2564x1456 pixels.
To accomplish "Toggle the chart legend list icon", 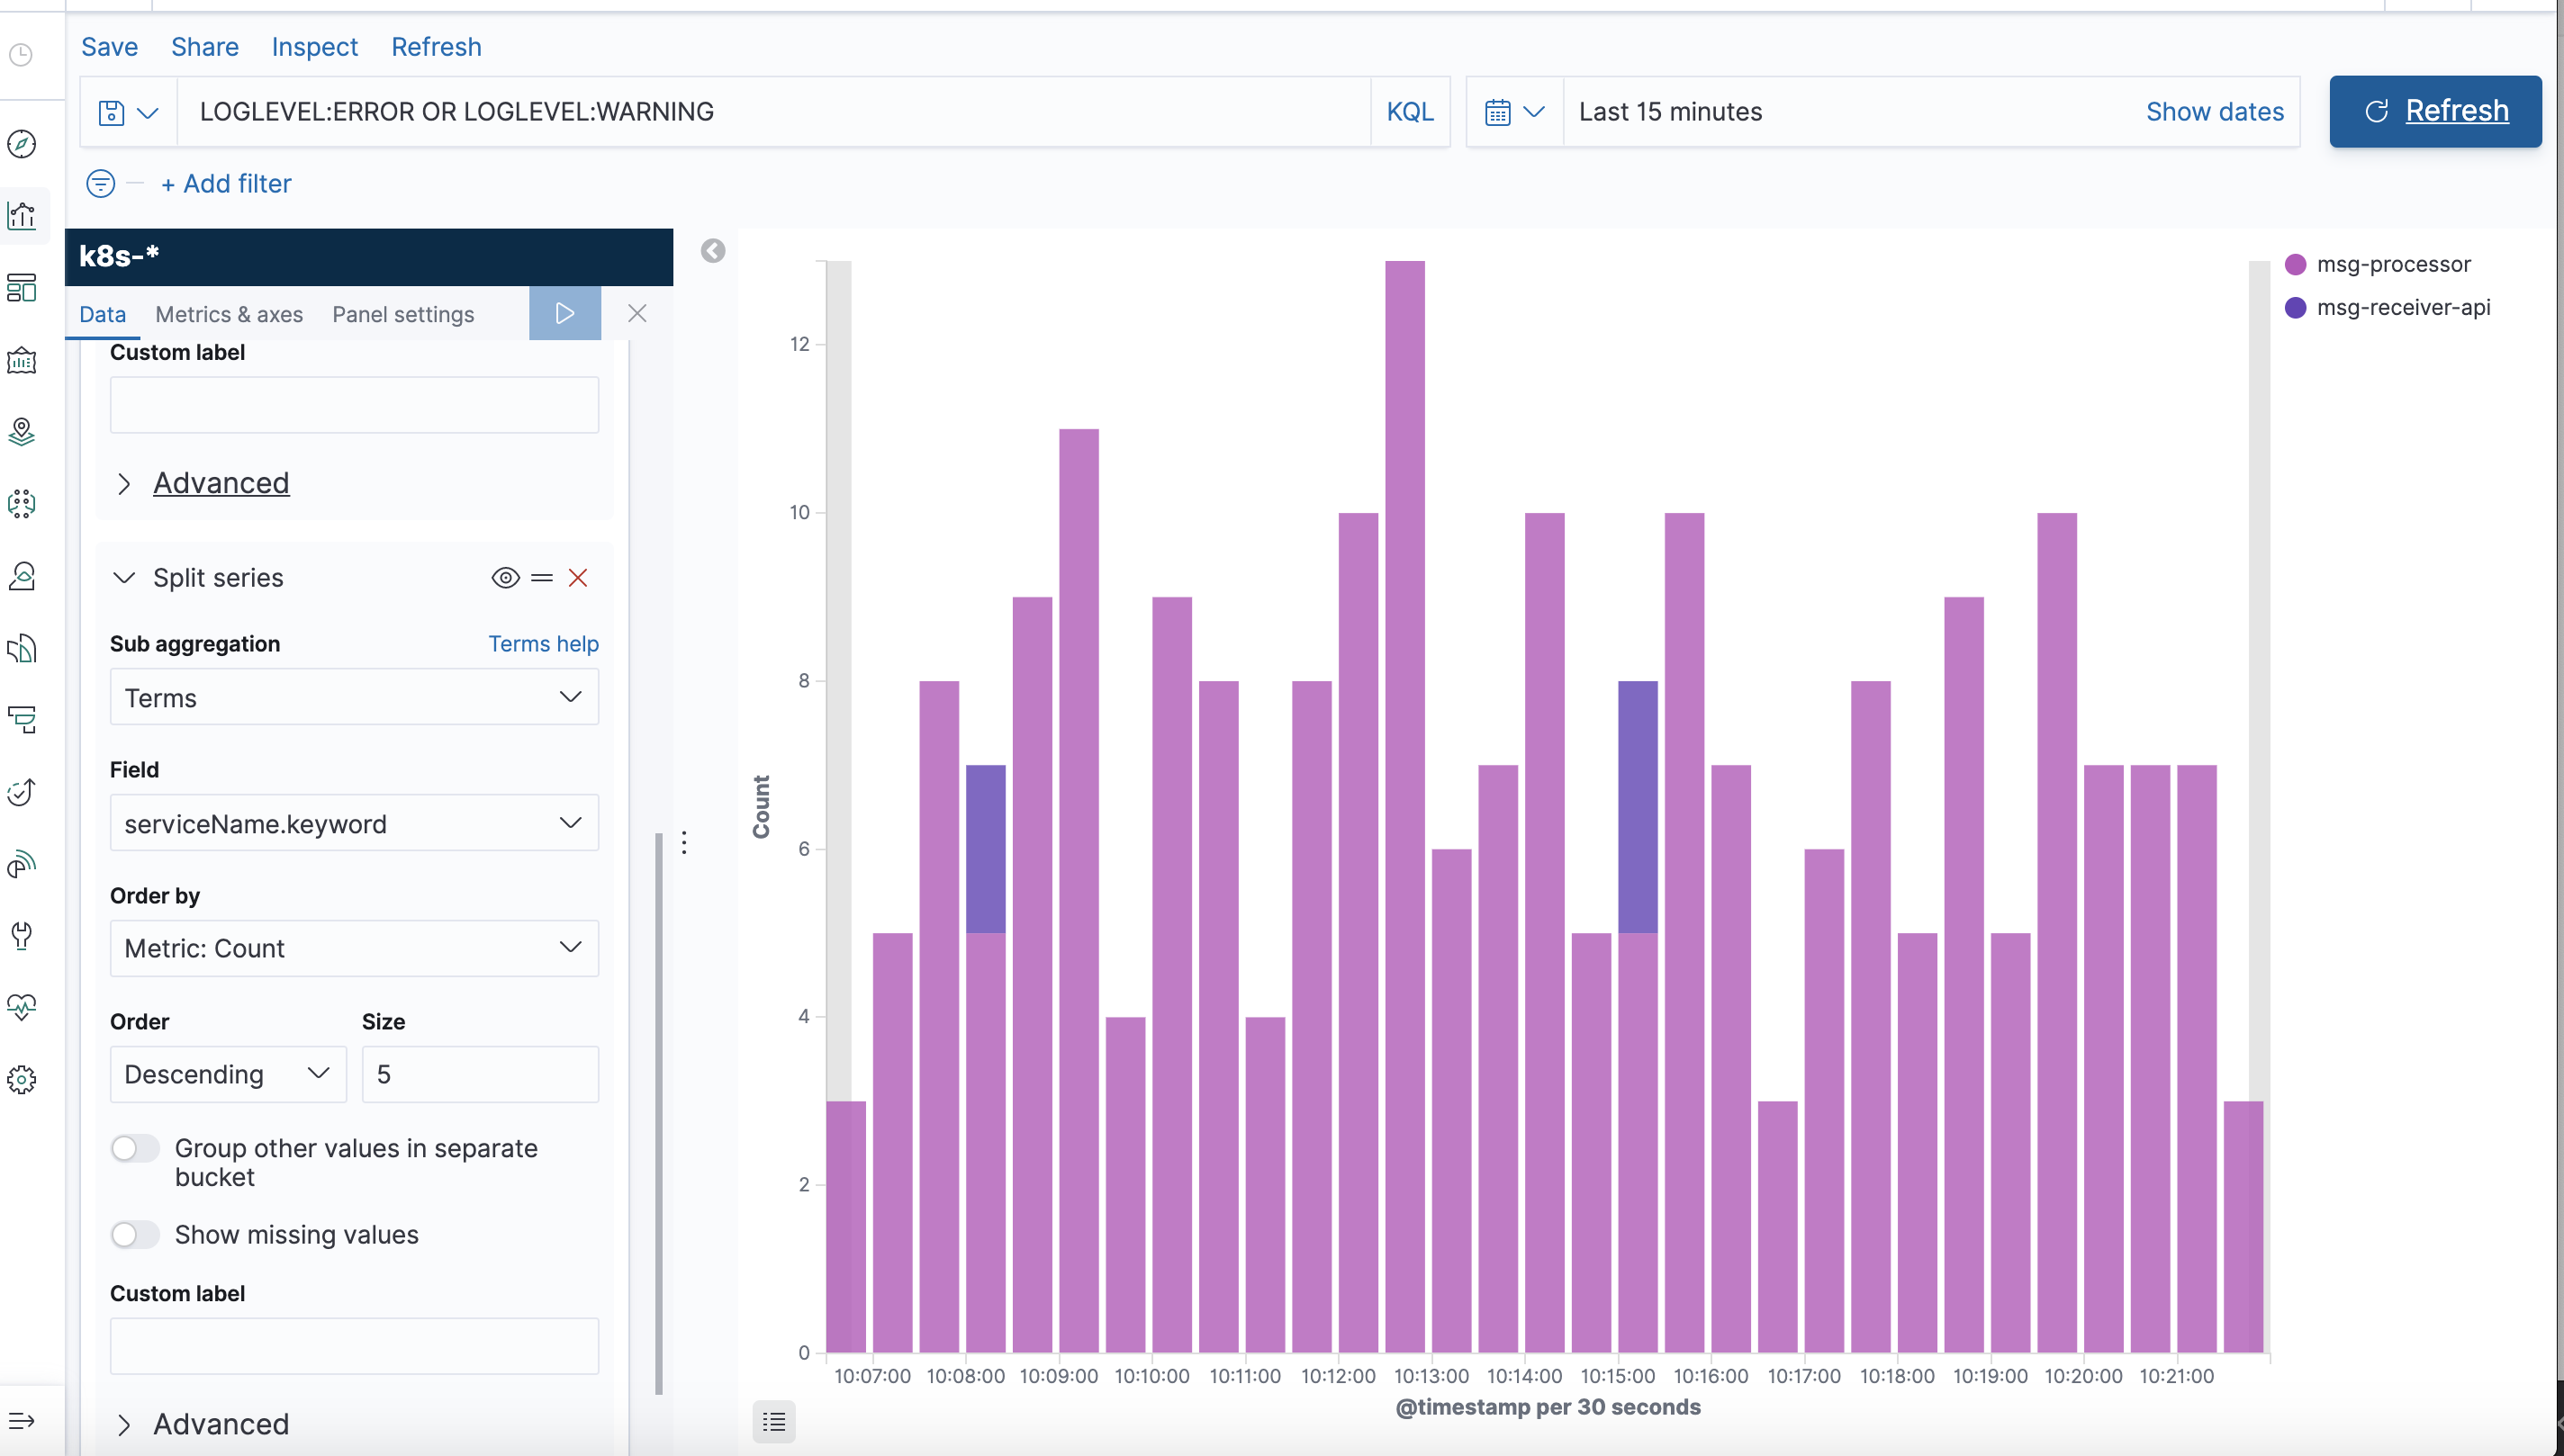I will tap(774, 1421).
